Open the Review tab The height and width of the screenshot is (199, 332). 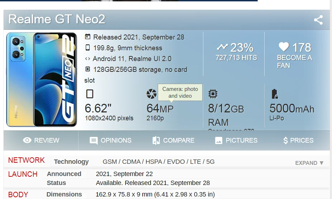(41, 140)
